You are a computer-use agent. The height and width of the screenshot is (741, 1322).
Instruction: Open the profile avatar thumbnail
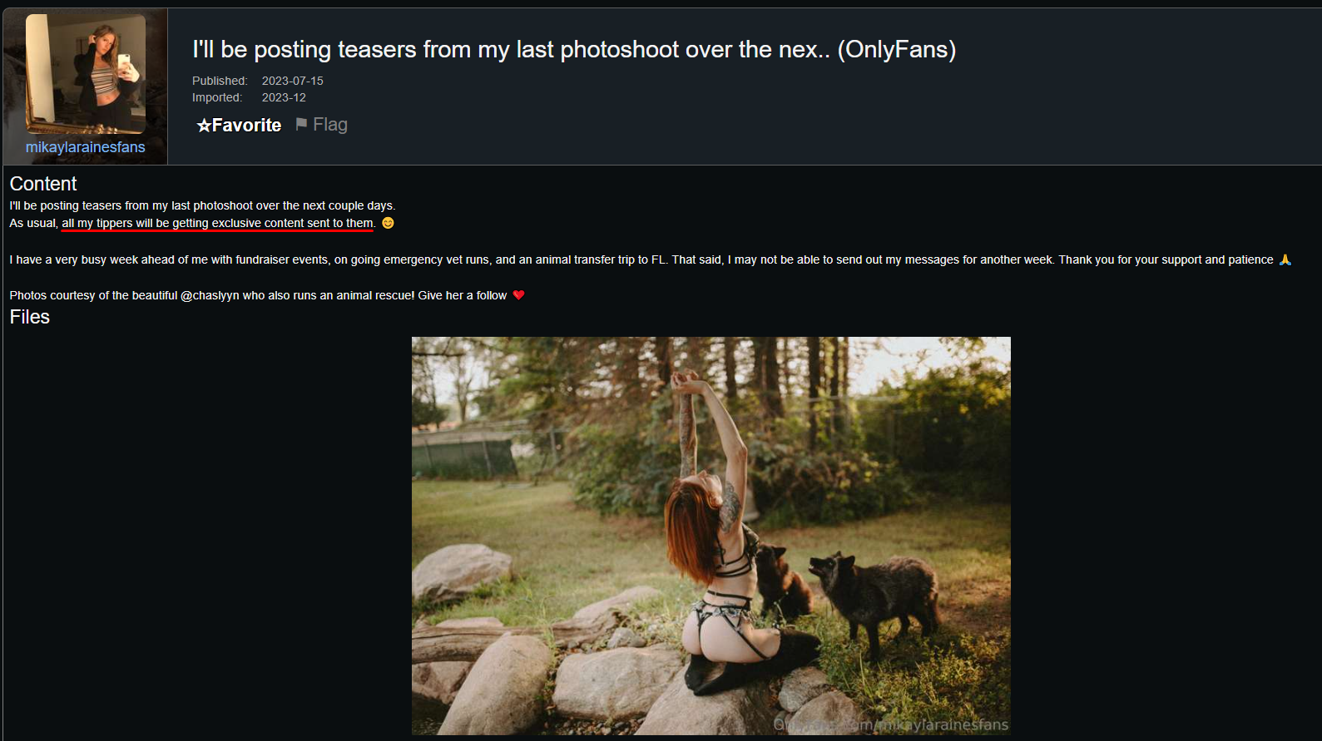pos(86,74)
